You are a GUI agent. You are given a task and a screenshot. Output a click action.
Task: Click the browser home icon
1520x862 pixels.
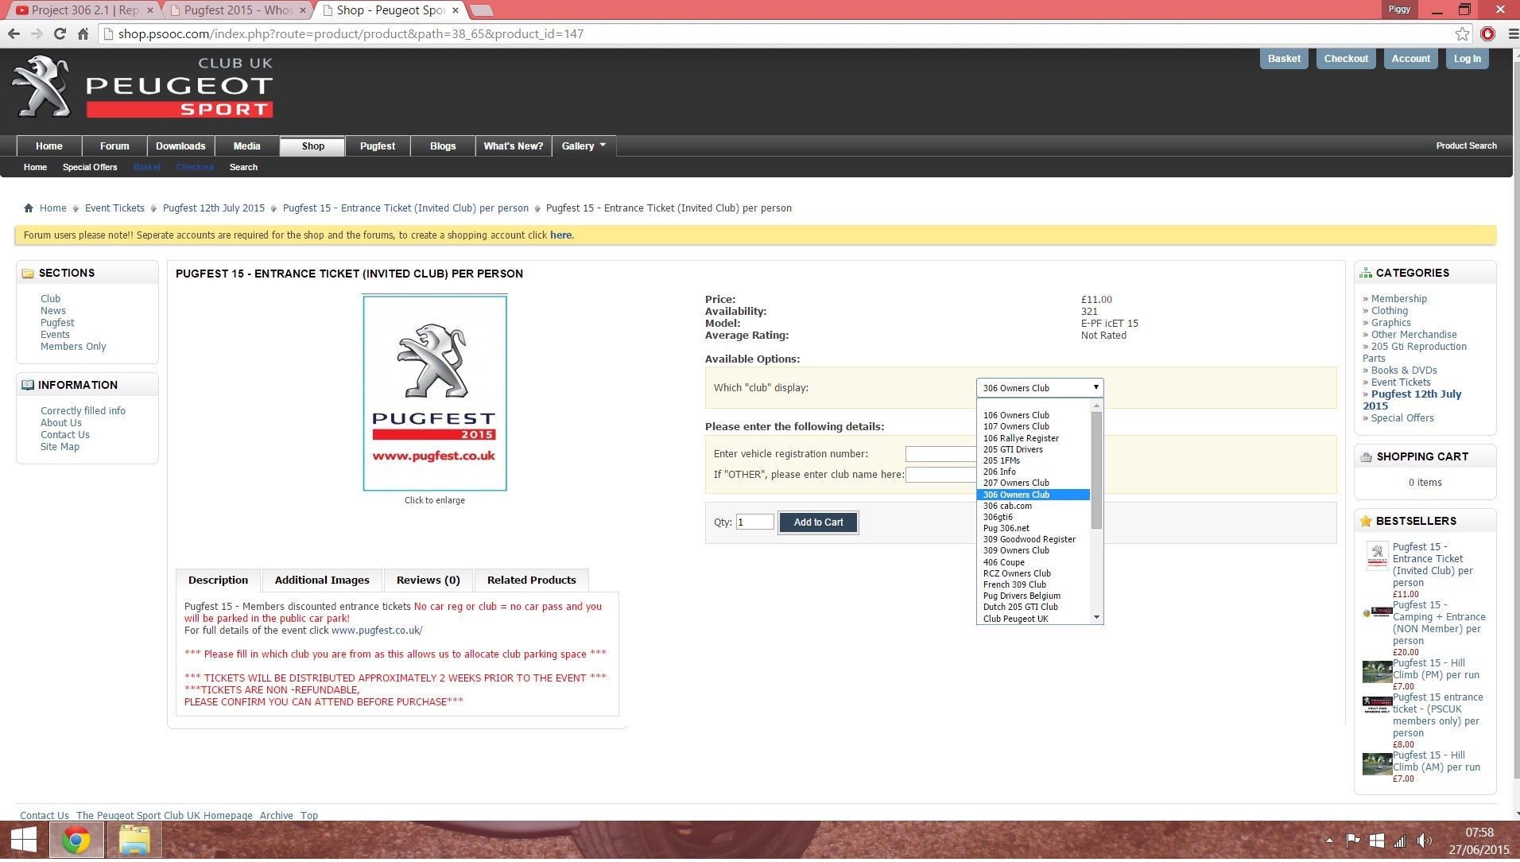(x=83, y=33)
